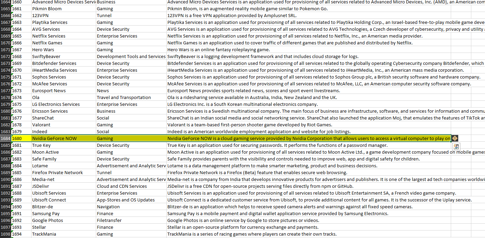Screen dimensions: 485x238
Task: Select the highlighted Nvidia GeForce NOW name cell
Action: coord(64,138)
